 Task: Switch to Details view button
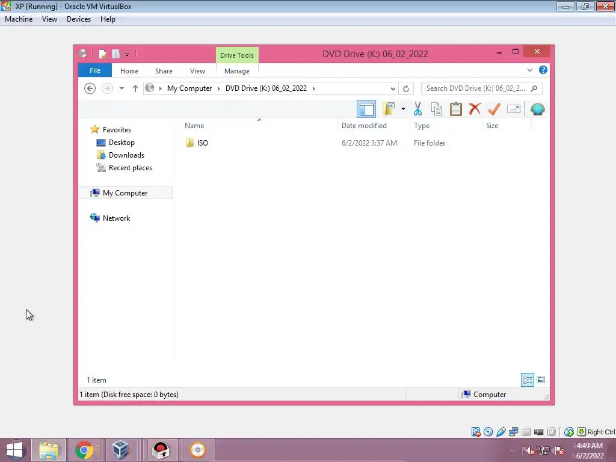[x=527, y=380]
